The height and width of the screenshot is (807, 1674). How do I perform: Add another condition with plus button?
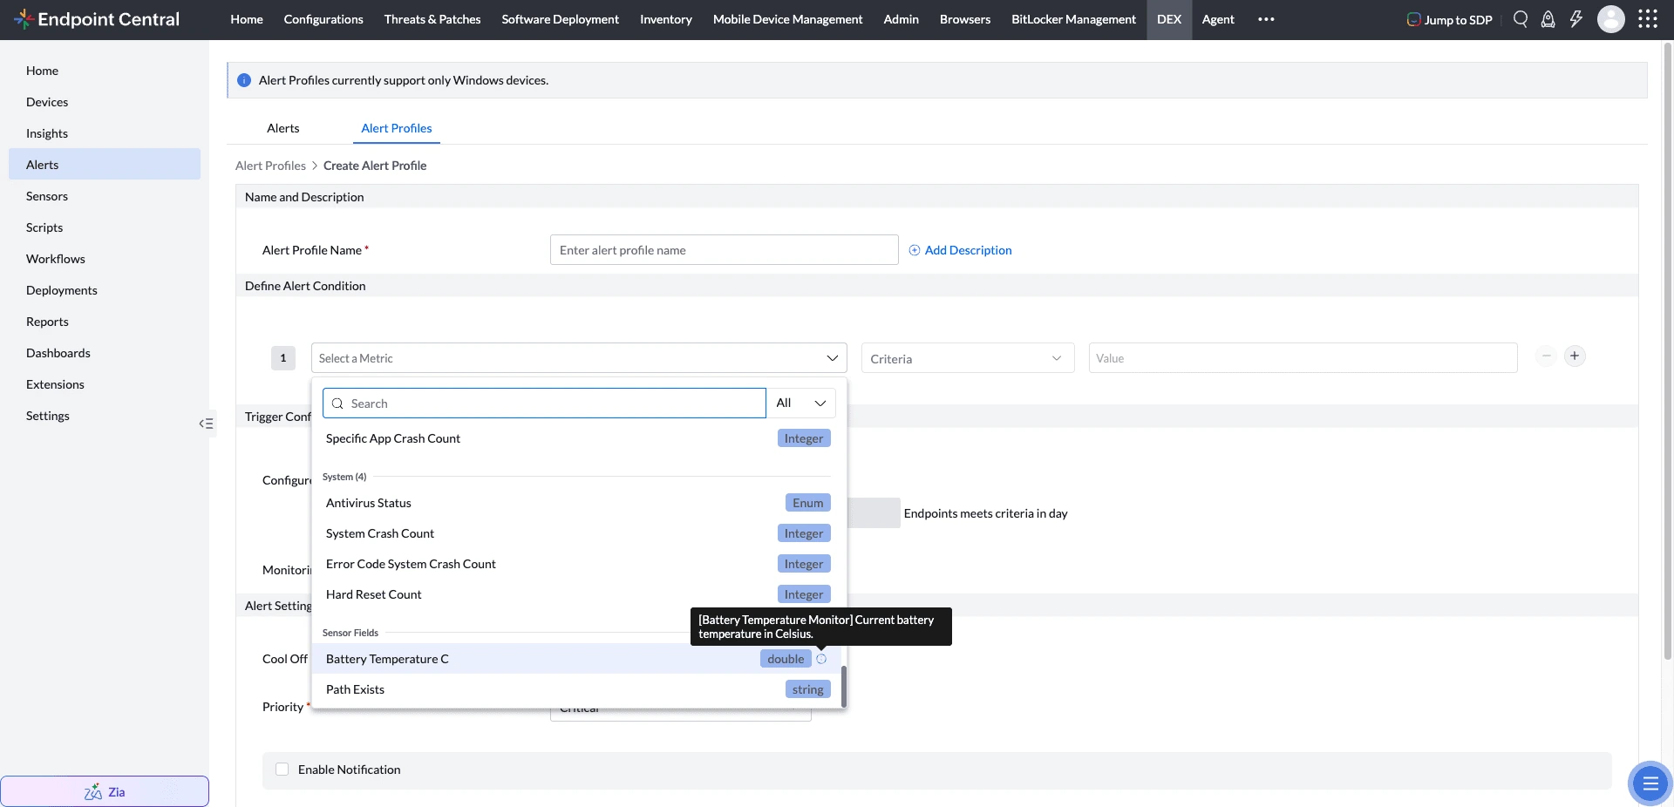pos(1575,356)
